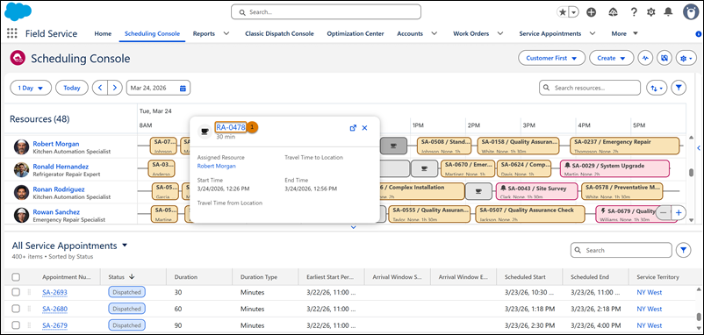The image size is (704, 335).
Task: Click the Salesforce cloud logo
Action: (18, 12)
